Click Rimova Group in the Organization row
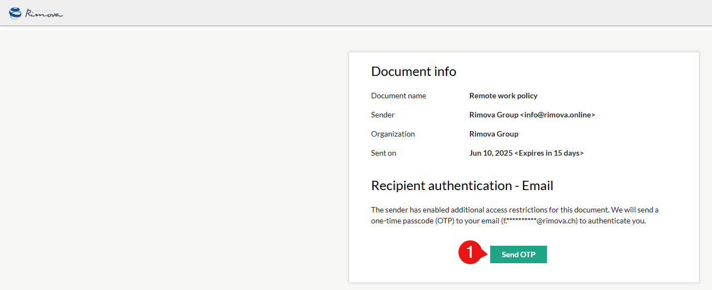 [493, 134]
